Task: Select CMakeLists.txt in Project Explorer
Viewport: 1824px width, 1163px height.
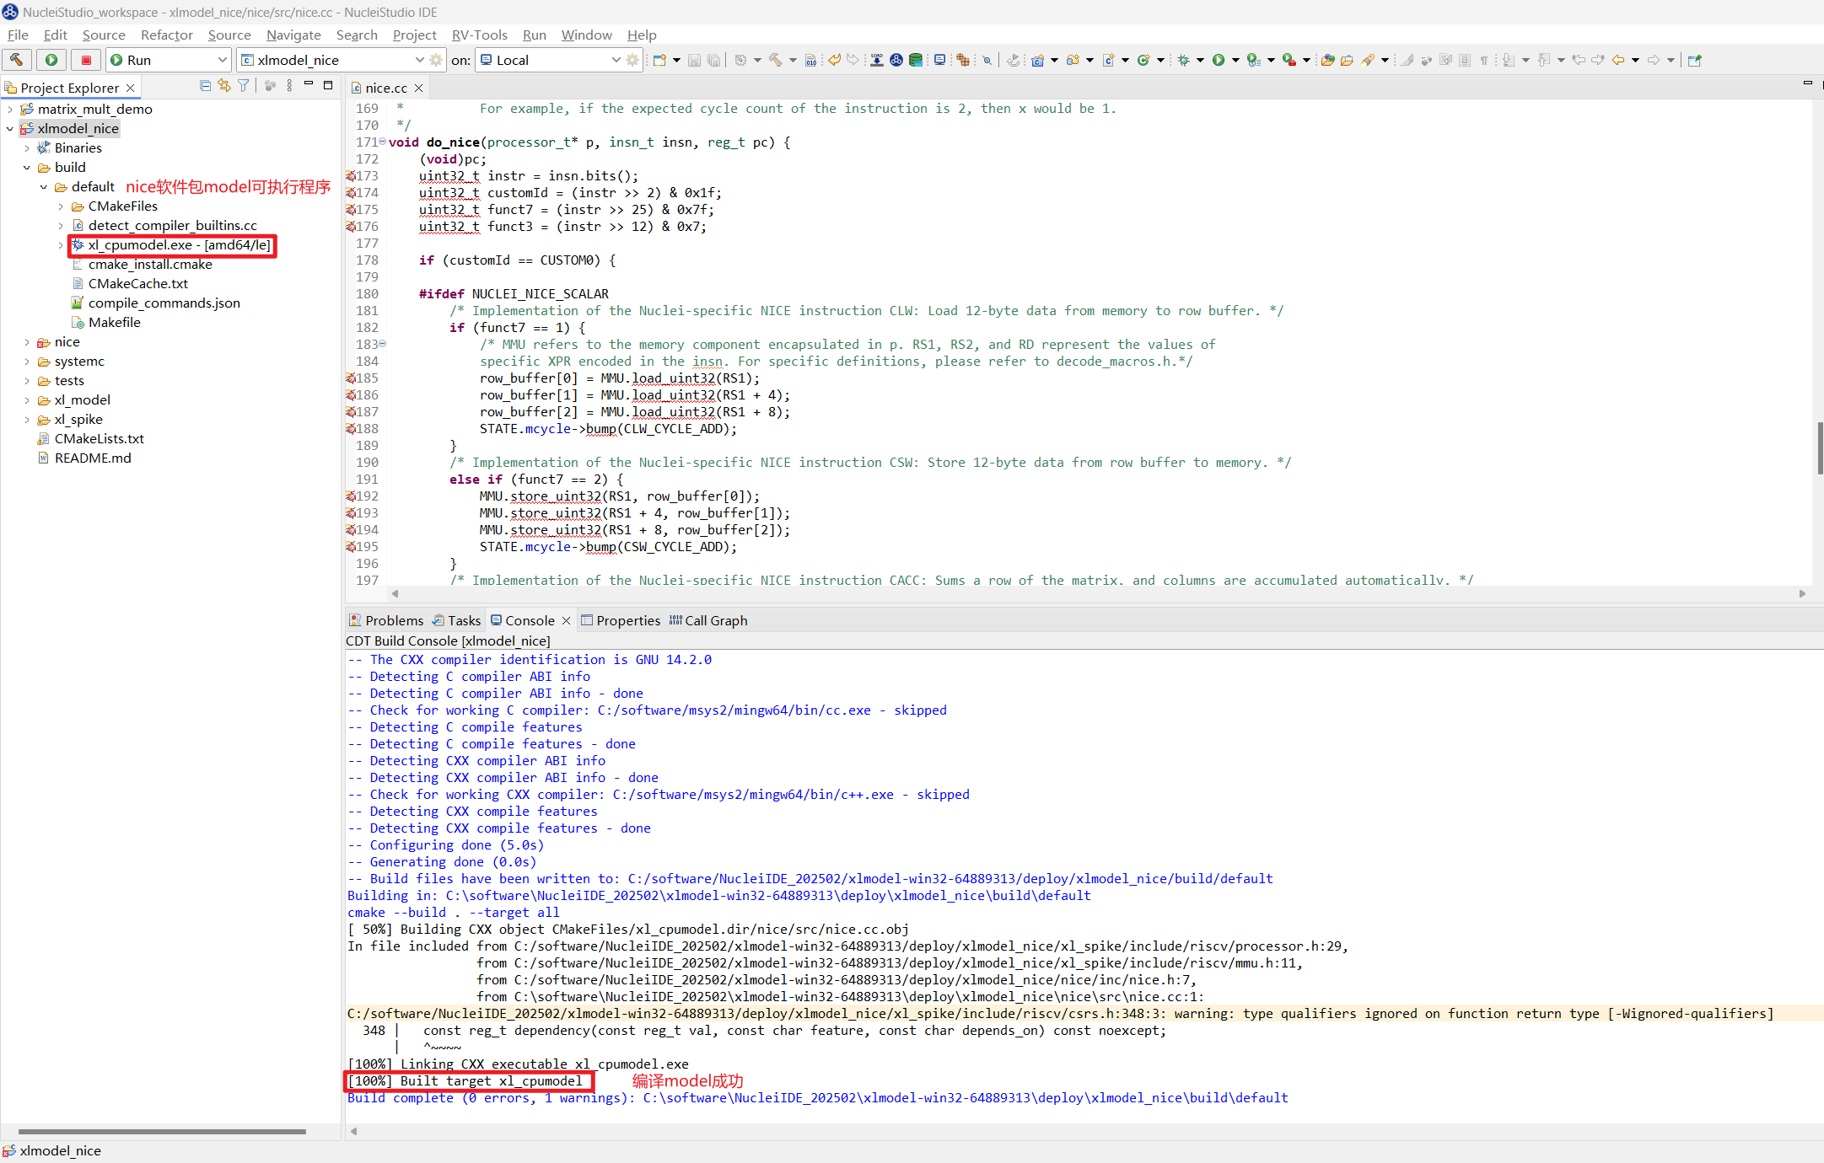Action: pos(99,439)
